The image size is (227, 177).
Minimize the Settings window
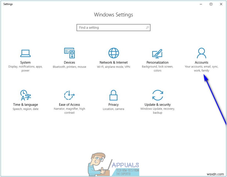[x=201, y=4]
